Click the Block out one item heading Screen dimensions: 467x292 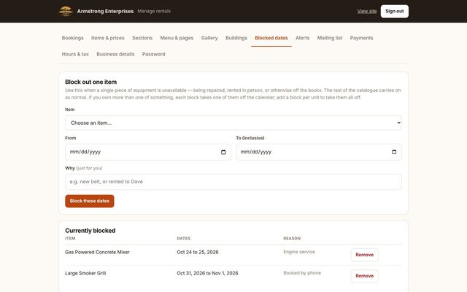[x=90, y=82]
